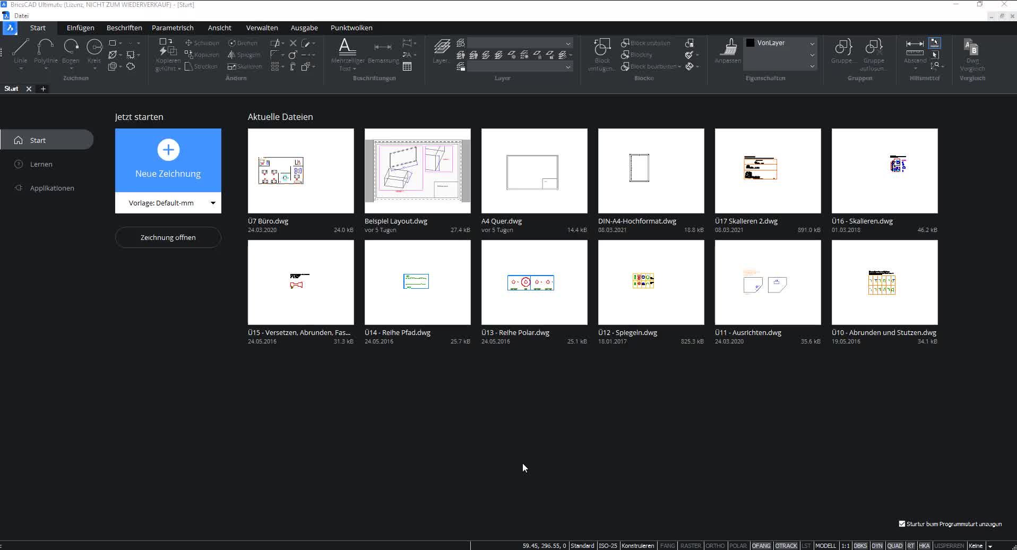Select the Polylinie tool
Image resolution: width=1017 pixels, height=550 pixels.
[x=46, y=51]
